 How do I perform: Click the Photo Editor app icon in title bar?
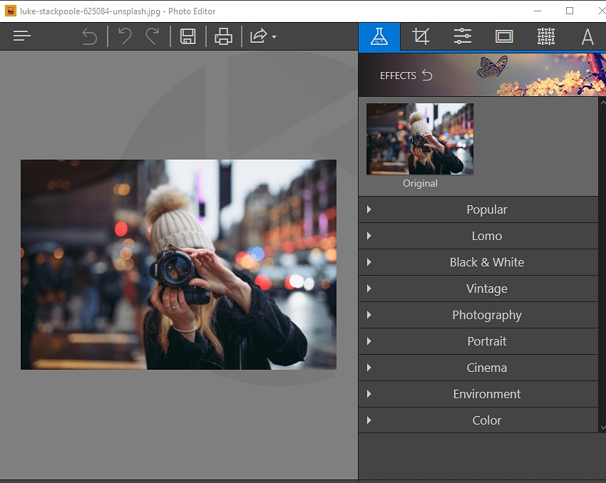(x=11, y=11)
